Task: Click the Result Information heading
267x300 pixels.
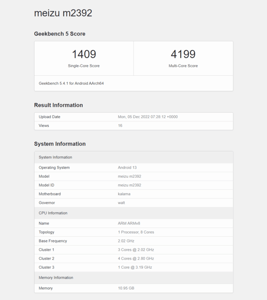Action: [x=58, y=105]
